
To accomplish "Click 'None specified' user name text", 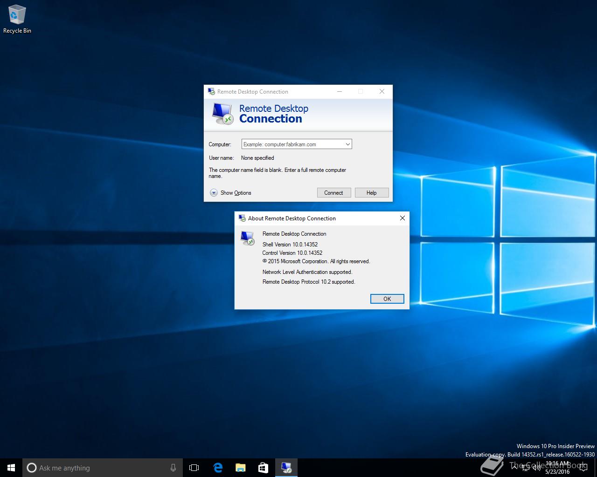I will pyautogui.click(x=257, y=158).
